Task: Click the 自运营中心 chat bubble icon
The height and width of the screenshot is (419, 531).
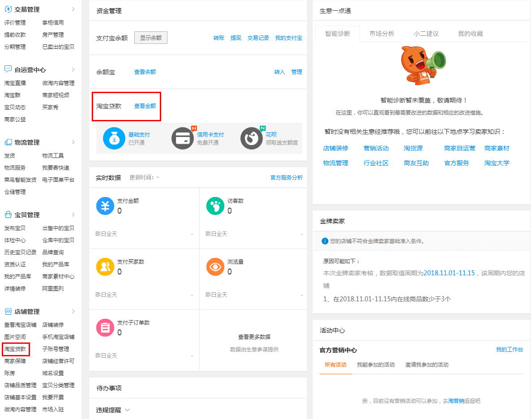Action: click(8, 69)
